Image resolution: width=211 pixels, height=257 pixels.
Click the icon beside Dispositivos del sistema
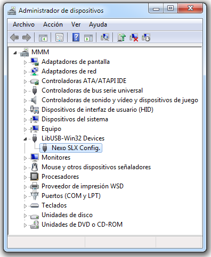35,119
